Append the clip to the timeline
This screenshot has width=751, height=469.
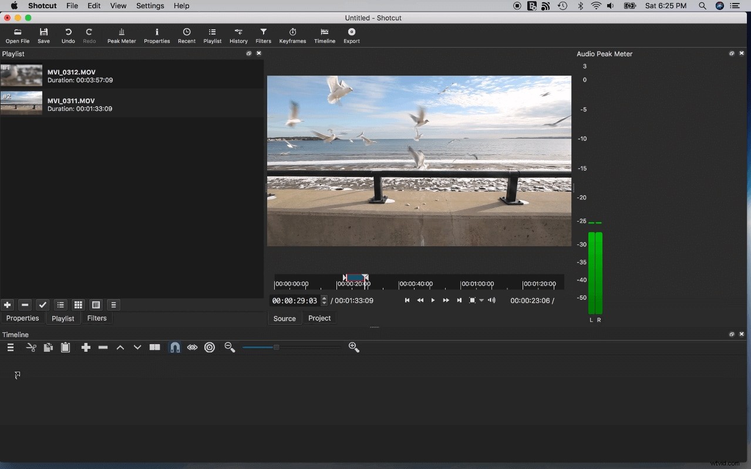coord(85,347)
